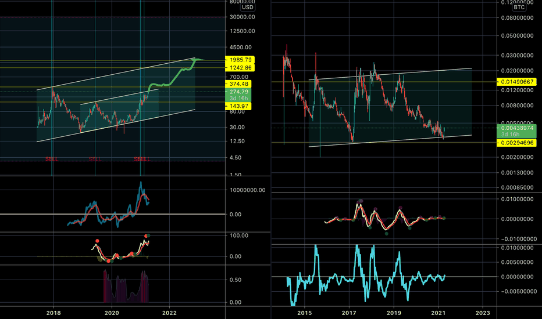The width and height of the screenshot is (542, 319).
Task: Click the 0.50 histogram scale value
Action: click(x=236, y=280)
